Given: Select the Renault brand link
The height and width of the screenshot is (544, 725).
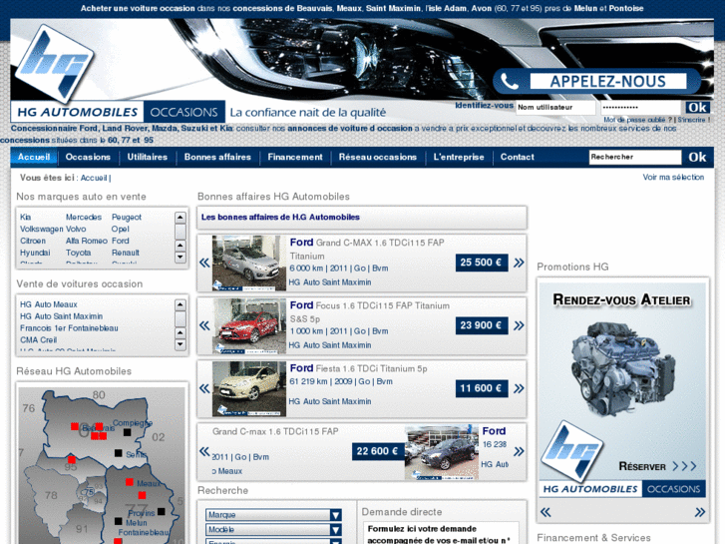Looking at the screenshot, I should 126,253.
